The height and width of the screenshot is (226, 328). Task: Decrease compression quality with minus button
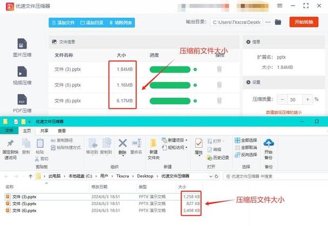tap(283, 99)
